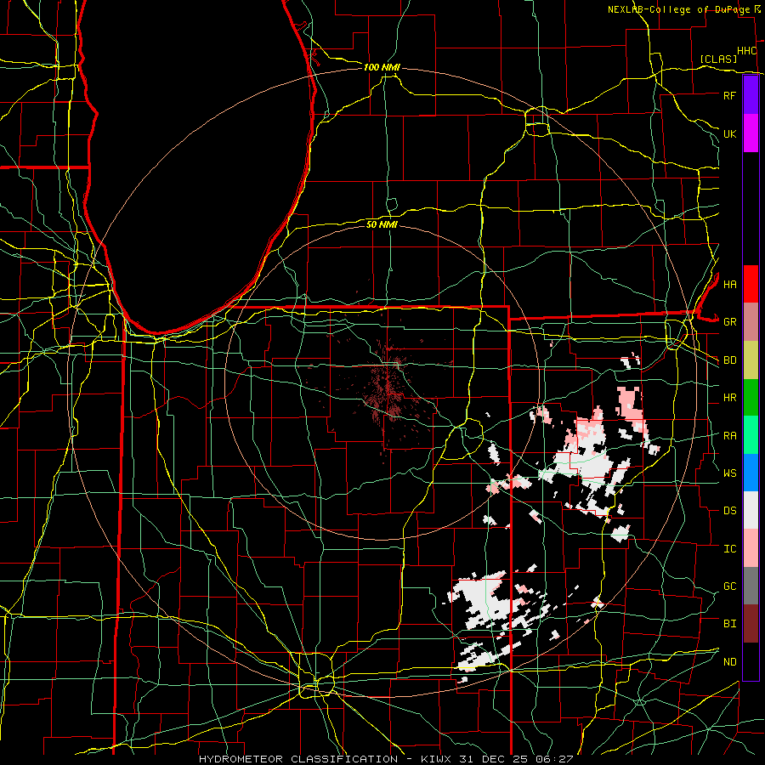Select the dusty-pink GR legend swatch

(751, 322)
